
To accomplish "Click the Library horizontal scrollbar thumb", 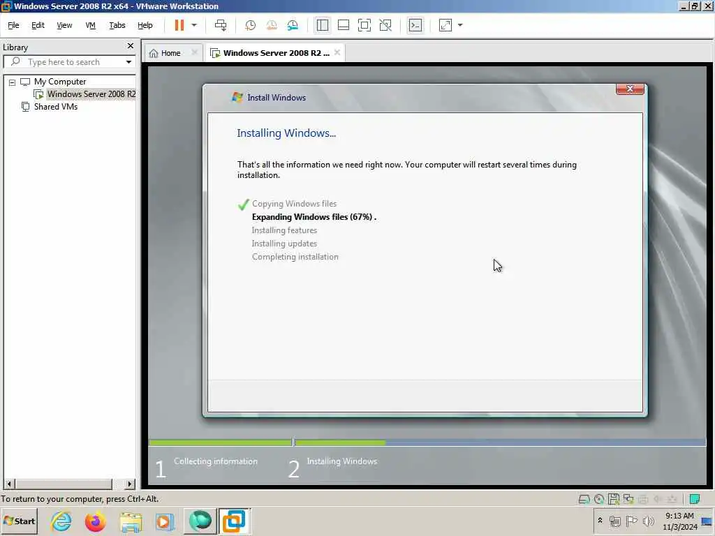I will coord(64,484).
